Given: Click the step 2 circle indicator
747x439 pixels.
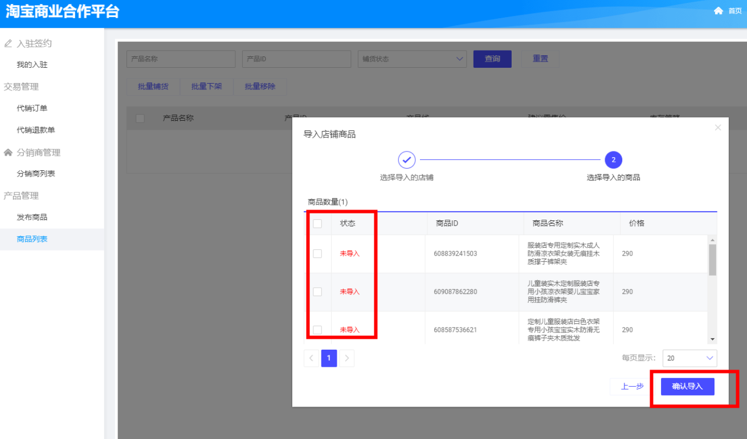Looking at the screenshot, I should (613, 160).
